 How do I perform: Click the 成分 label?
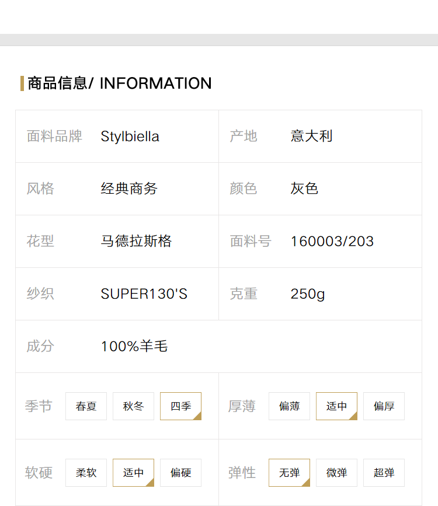tap(40, 346)
